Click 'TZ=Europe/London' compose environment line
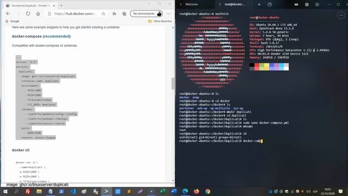This screenshot has width=348, height=196. click(39, 100)
